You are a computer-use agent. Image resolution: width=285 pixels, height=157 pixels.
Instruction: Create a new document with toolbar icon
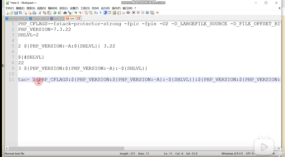pyautogui.click(x=7, y=13)
